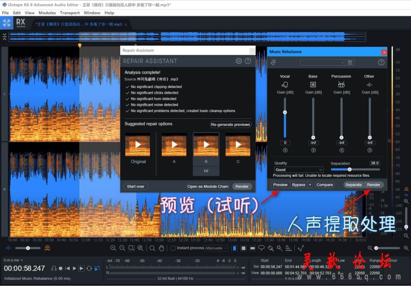Screen dimensions: 411x287
Task: Open the Transport menu
Action: coord(70,13)
